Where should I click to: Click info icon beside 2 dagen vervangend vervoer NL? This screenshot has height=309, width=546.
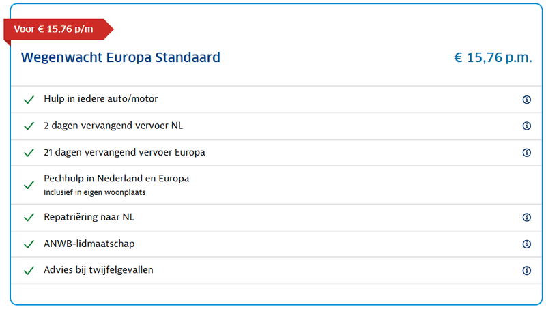pyautogui.click(x=526, y=126)
